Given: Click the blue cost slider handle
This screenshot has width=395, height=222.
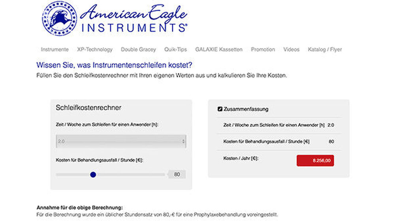Looking at the screenshot, I should [93, 174].
